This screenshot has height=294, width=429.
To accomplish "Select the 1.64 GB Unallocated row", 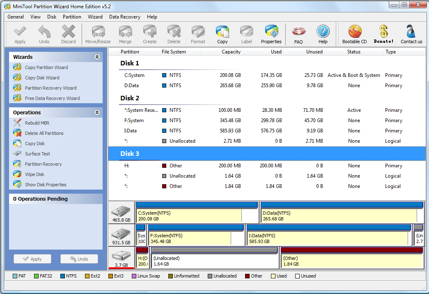I will [x=267, y=176].
